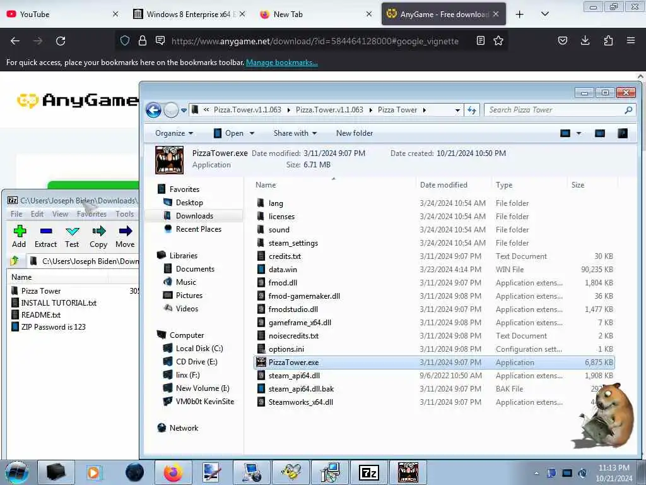Click the 7-Zip Copy button
The image size is (646, 485).
[x=98, y=237]
